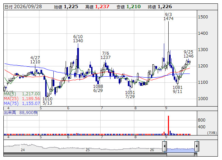Click the 1010 5/13 low label

tap(48, 101)
